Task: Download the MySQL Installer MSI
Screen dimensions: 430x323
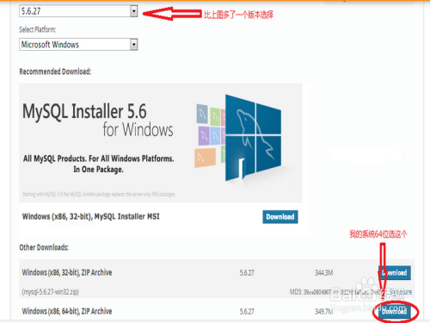Action: click(280, 217)
